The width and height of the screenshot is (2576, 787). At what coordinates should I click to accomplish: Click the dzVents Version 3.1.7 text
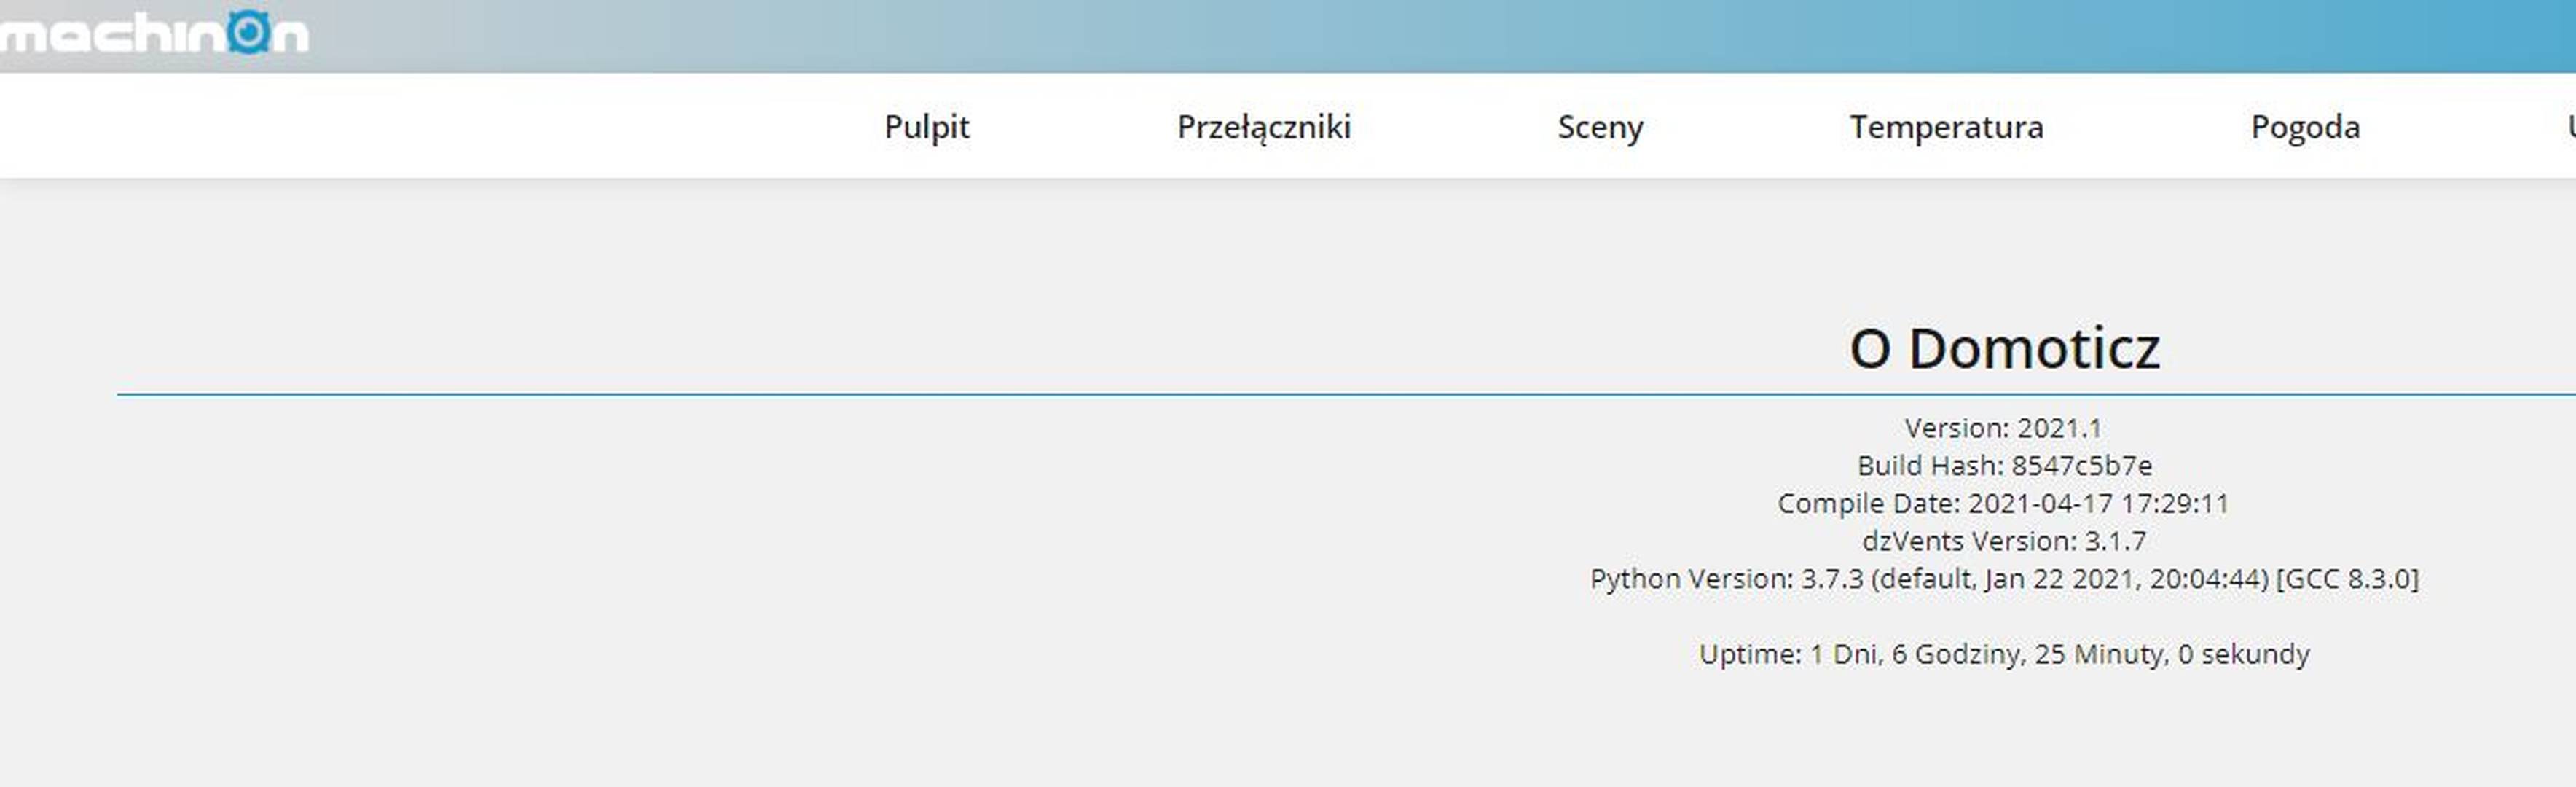coord(2004,541)
